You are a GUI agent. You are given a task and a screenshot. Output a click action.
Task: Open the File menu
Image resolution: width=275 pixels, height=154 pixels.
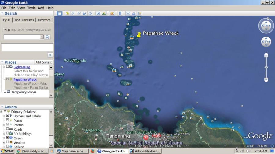tap(4, 8)
